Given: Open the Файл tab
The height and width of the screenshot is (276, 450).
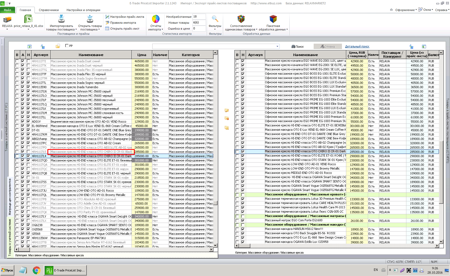Looking at the screenshot, I should [8, 10].
